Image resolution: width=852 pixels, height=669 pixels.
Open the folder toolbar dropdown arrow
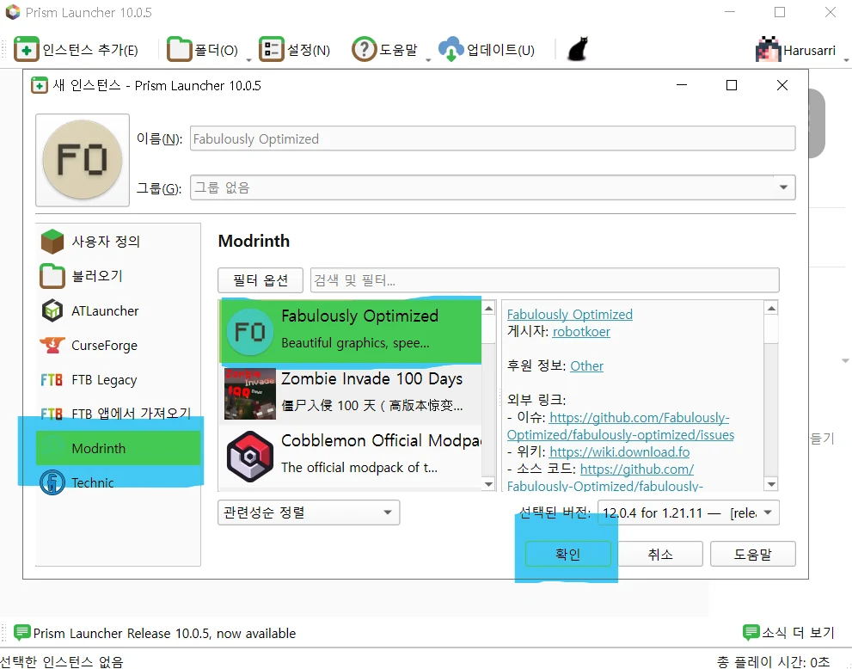[x=248, y=60]
